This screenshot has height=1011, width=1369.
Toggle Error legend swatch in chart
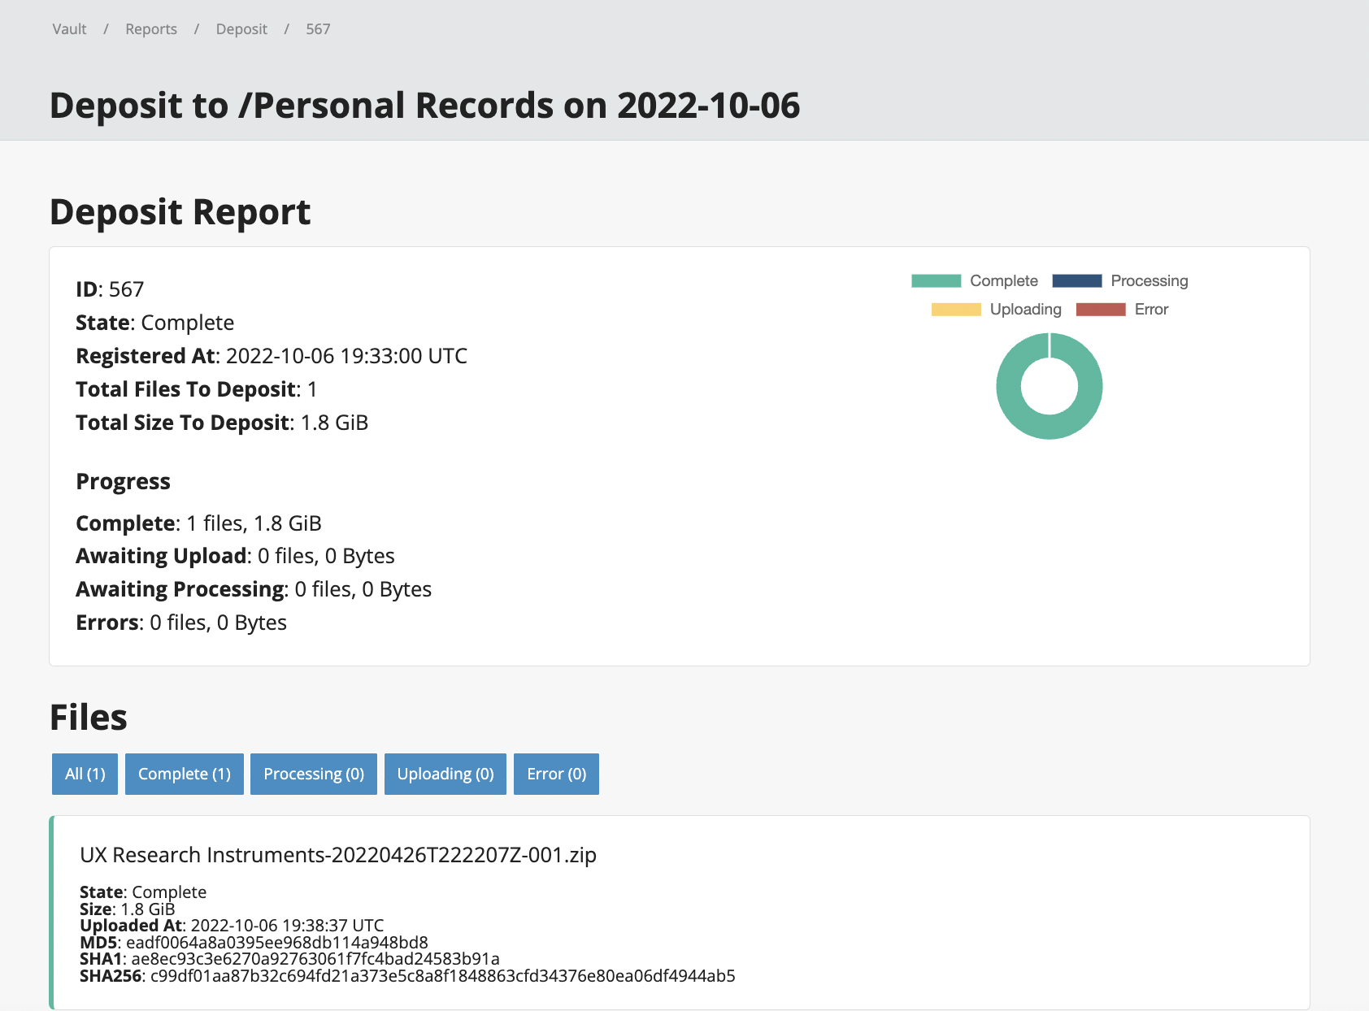pos(1100,310)
